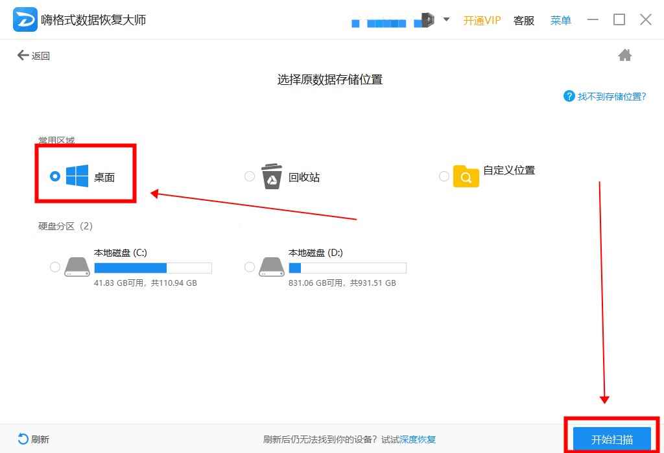Open the 深度恢复 link
This screenshot has width=664, height=453.
[x=418, y=439]
